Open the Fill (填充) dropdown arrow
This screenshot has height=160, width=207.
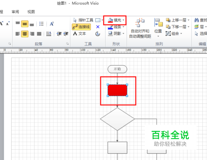(x=123, y=20)
